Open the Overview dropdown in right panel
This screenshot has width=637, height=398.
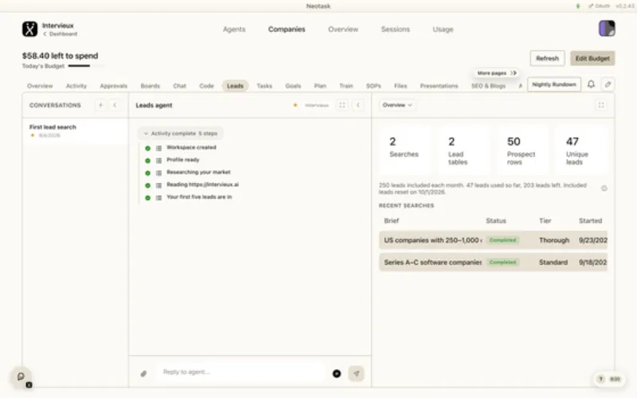[397, 105]
